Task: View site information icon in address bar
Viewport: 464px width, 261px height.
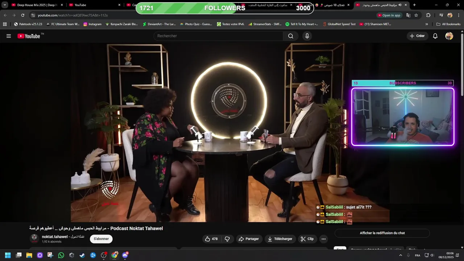Action: click(x=33, y=15)
